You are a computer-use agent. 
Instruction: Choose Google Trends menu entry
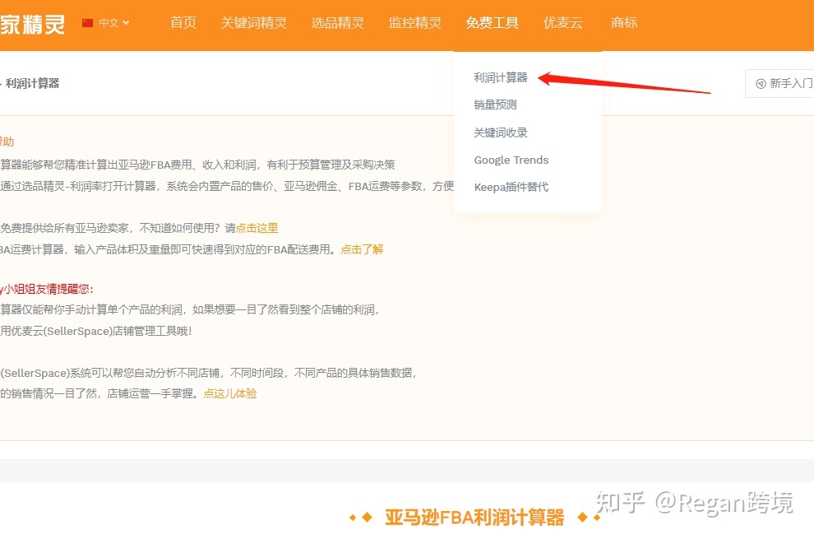point(511,160)
